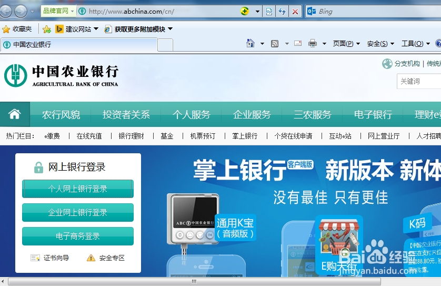Open the 工具(O) menu
441x286 pixels.
point(415,44)
